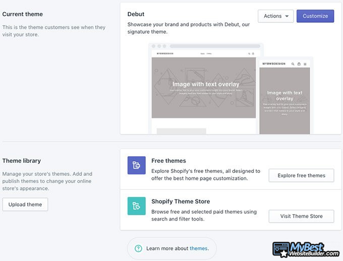The image size is (343, 261).
Task: Click cart icon in desktop preview header
Action: click(x=253, y=53)
